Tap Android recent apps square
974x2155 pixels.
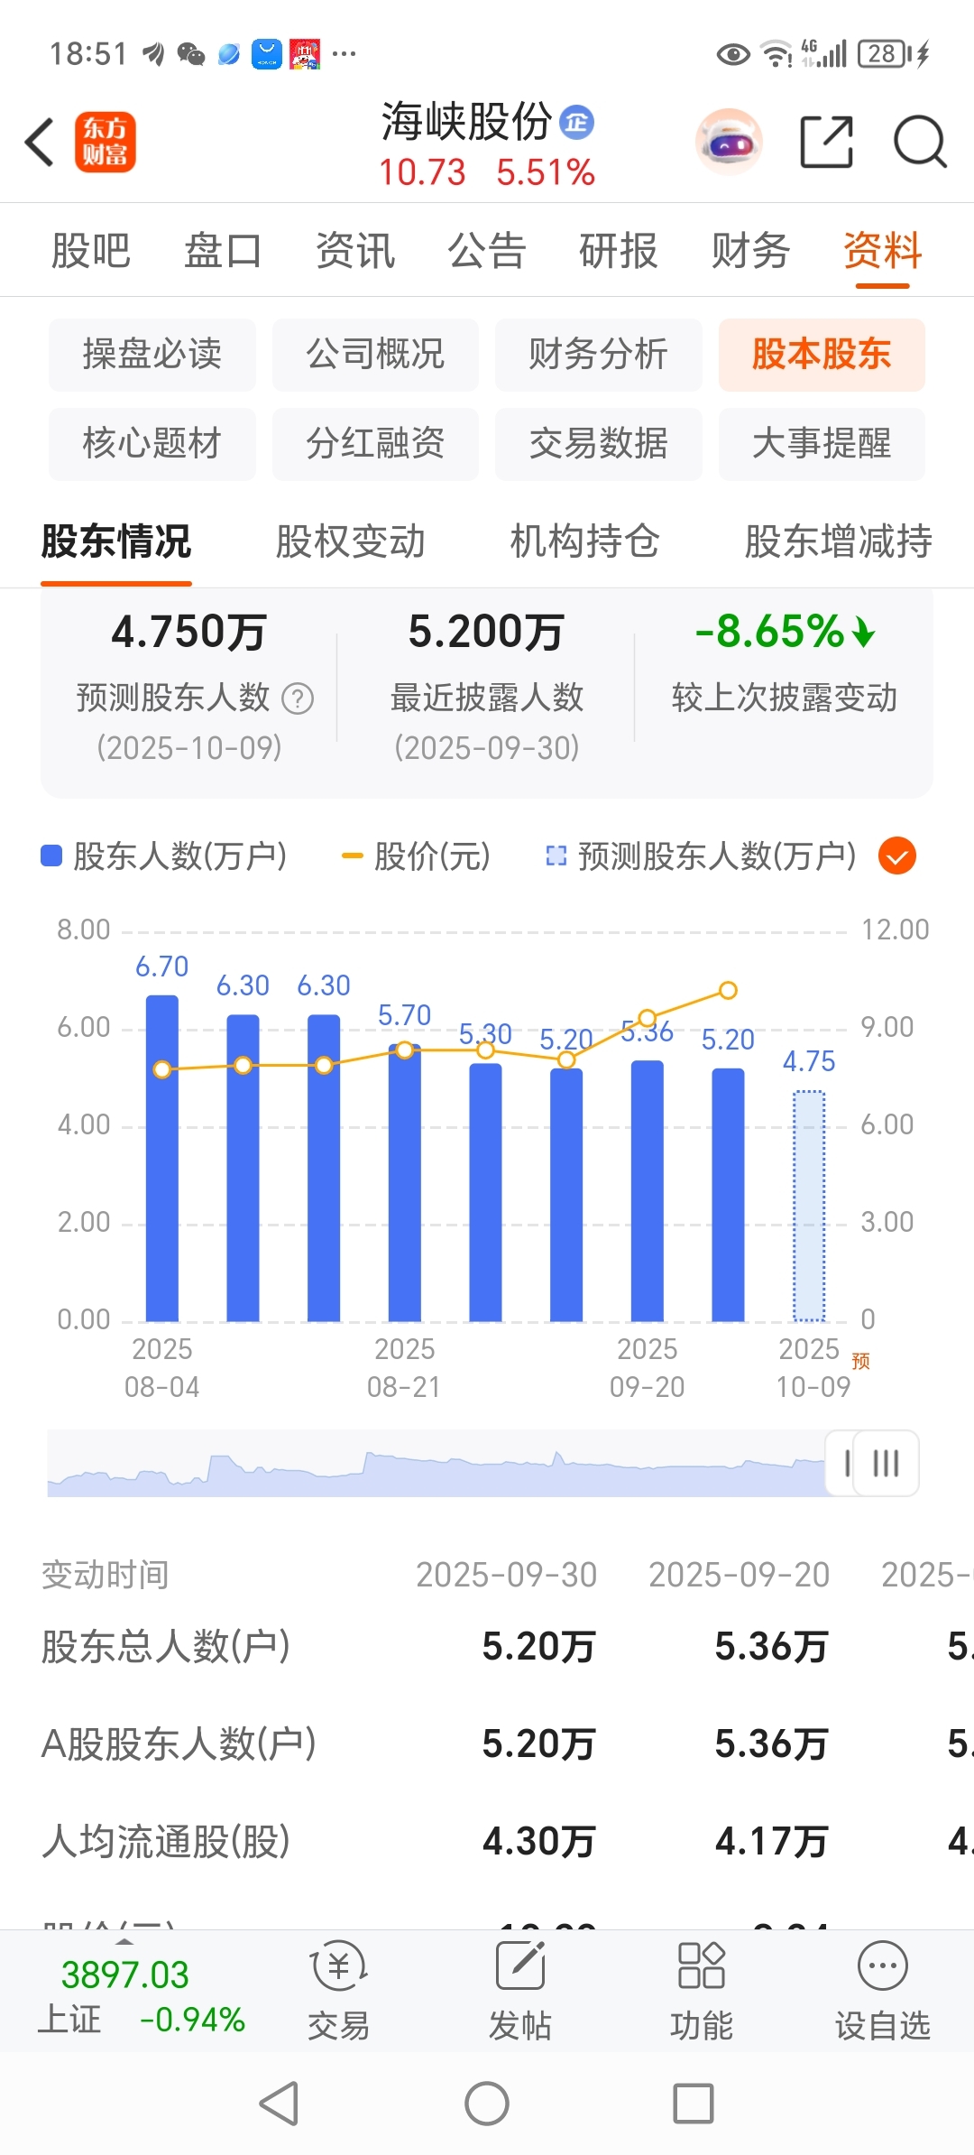pyautogui.click(x=694, y=2104)
